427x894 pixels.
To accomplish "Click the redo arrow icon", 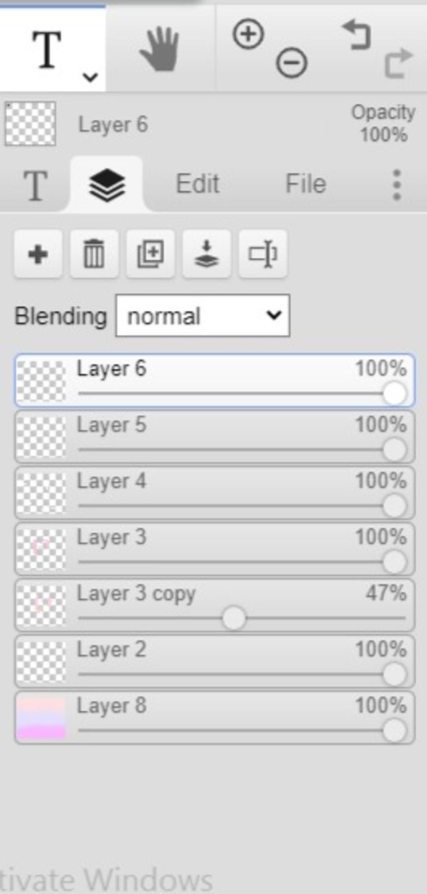I will [398, 63].
